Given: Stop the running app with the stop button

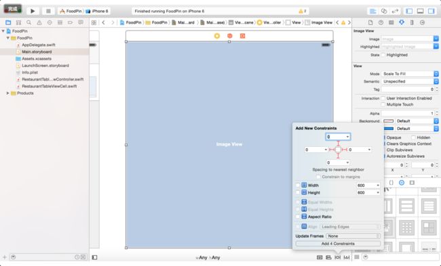Looking at the screenshot, I should pyautogui.click(x=48, y=12).
